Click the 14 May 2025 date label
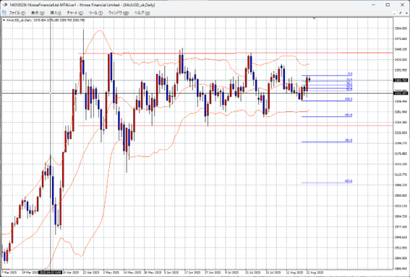The image size is (410, 277). coord(132,272)
